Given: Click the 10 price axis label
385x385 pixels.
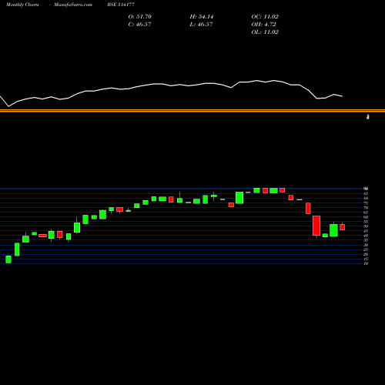Looking at the screenshot, I should 366,263.
